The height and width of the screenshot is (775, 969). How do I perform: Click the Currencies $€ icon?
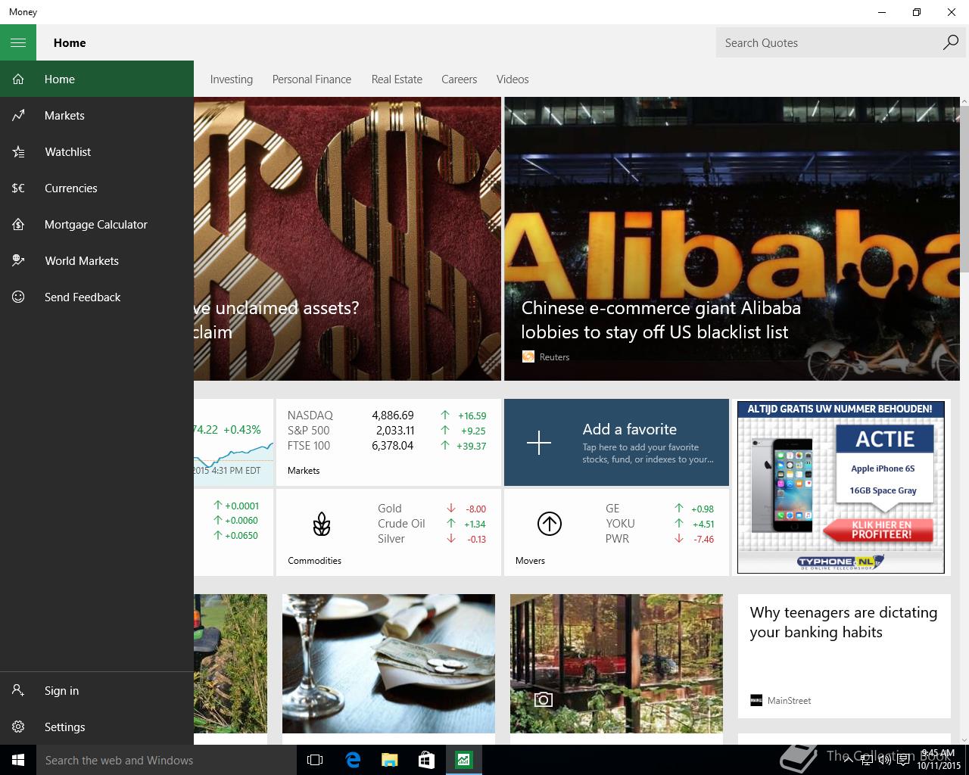(18, 188)
